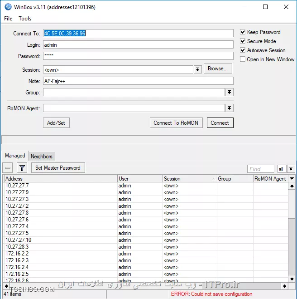Expand the Session dropdown arrow
The width and height of the screenshot is (297, 299).
click(x=198, y=69)
